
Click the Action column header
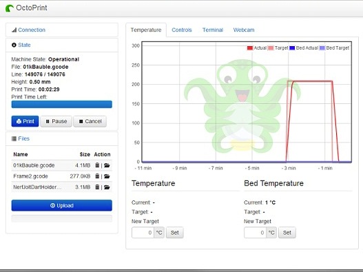pyautogui.click(x=102, y=154)
